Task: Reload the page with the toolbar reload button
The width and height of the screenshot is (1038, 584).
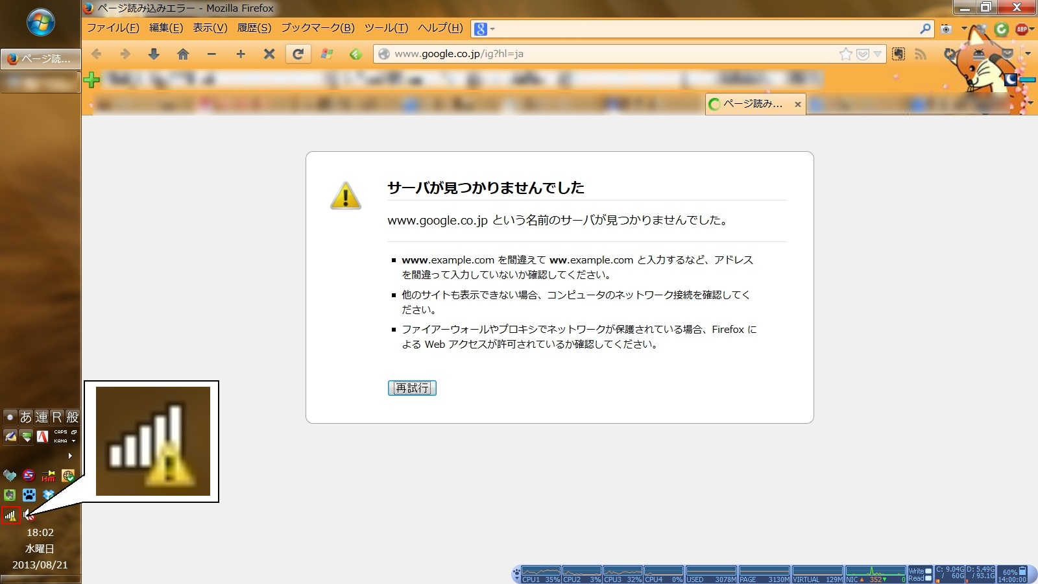Action: [298, 54]
